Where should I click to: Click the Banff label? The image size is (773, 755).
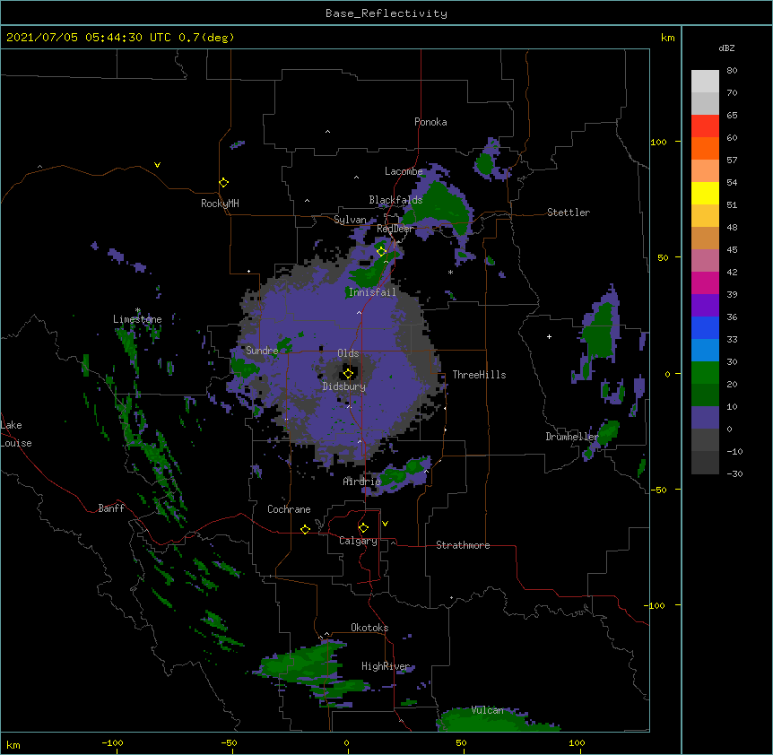111,508
